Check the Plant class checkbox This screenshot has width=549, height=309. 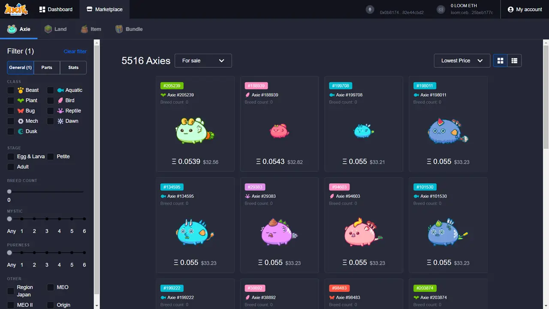[11, 100]
